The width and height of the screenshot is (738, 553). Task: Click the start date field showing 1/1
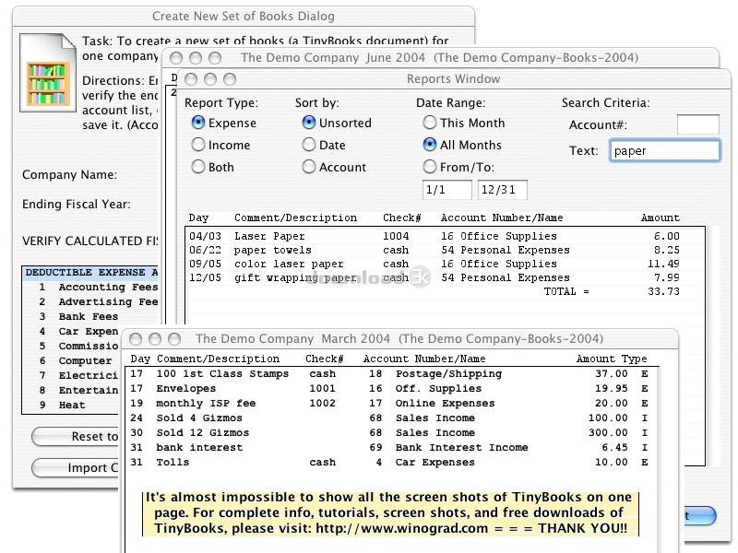tap(446, 190)
